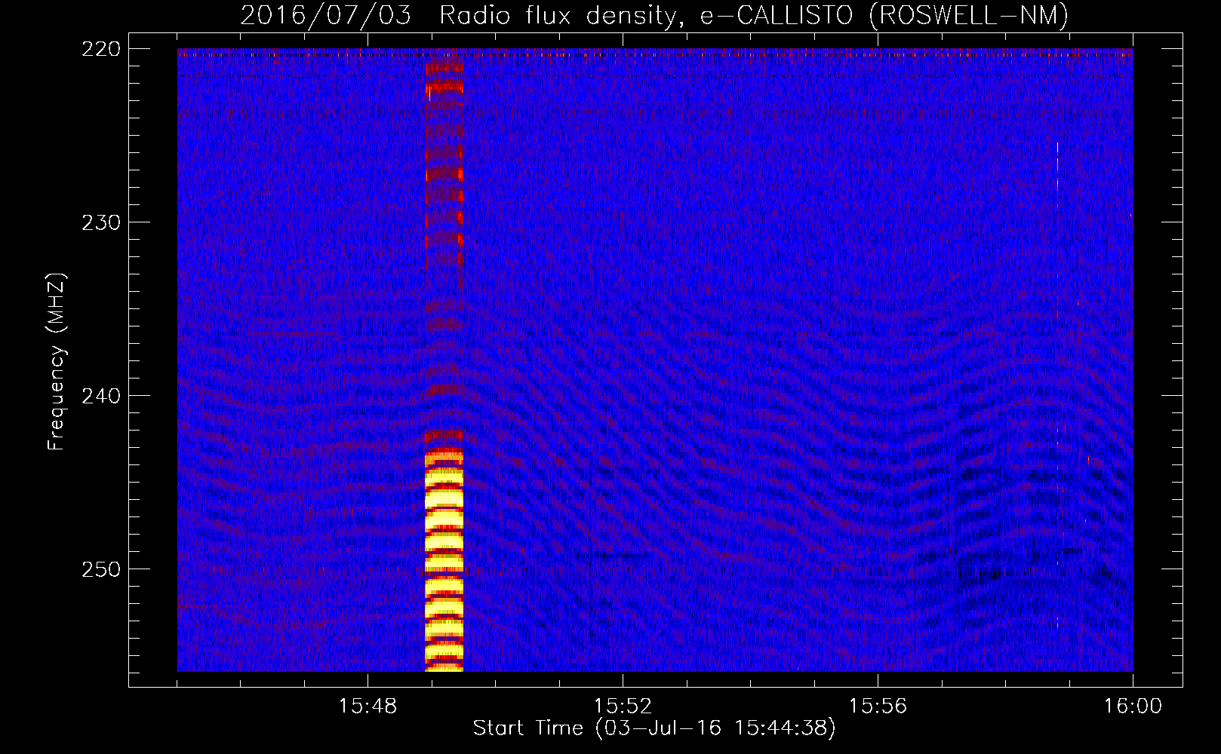Click the Frequency (MHZ) axis title
This screenshot has width=1221, height=754.
[57, 362]
